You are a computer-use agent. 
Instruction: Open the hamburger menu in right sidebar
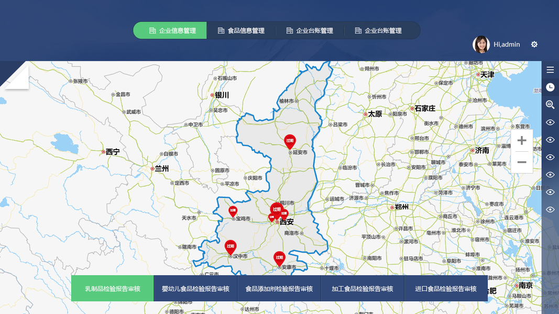[x=550, y=70]
